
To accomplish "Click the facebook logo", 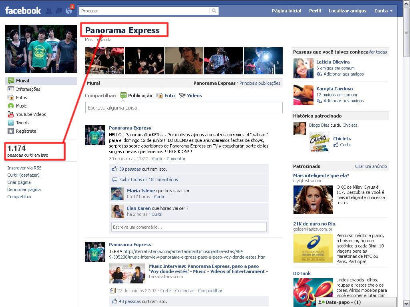I will pos(23,11).
